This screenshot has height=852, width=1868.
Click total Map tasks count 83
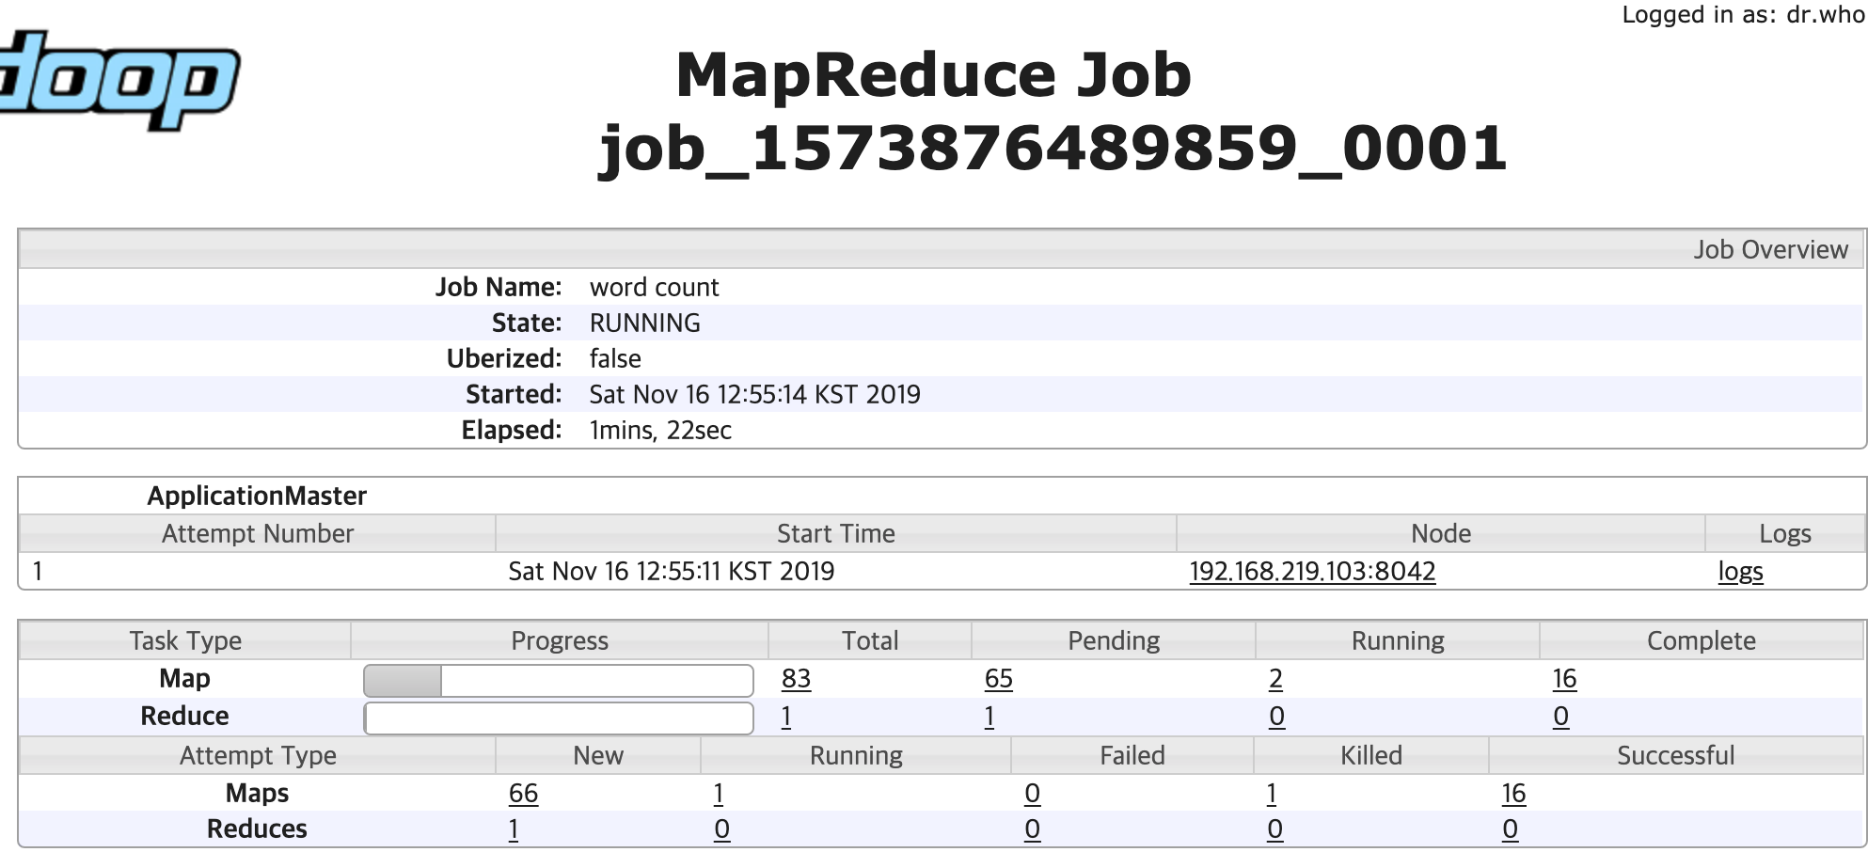coord(795,678)
